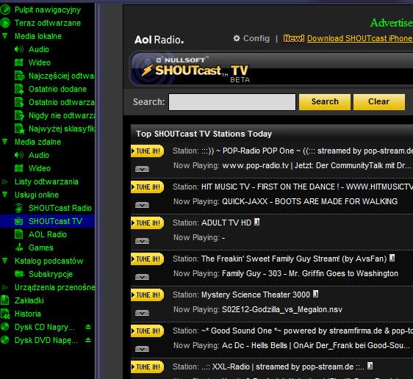Click the Top SHOUTcast TV Stations Today heading
413x379 pixels.
(x=204, y=134)
